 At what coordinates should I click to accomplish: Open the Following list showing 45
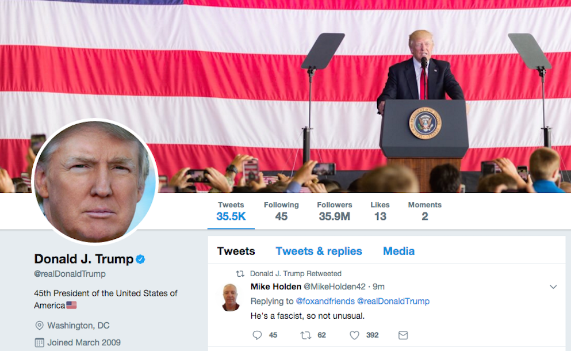281,211
